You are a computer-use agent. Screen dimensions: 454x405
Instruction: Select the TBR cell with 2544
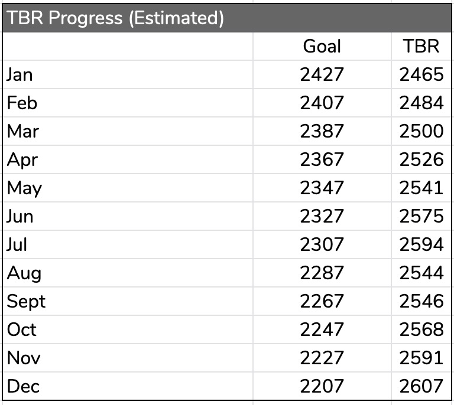click(421, 273)
